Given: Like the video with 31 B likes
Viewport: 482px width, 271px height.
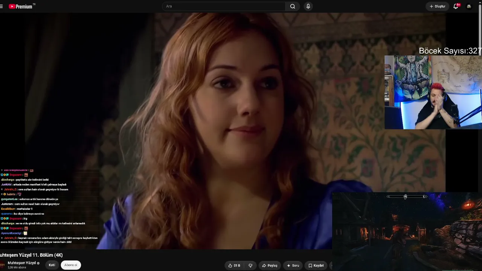Looking at the screenshot, I should click(x=234, y=265).
